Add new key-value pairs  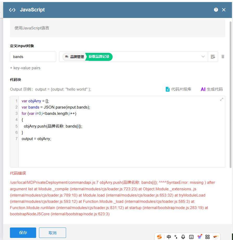click(x=25, y=68)
